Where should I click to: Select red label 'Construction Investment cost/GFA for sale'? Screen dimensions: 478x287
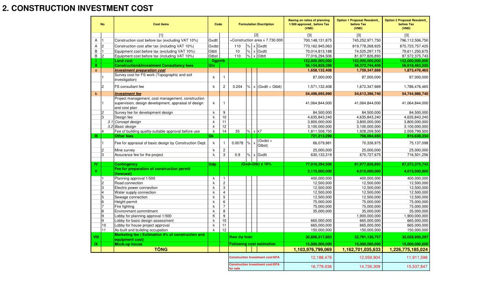point(254,266)
